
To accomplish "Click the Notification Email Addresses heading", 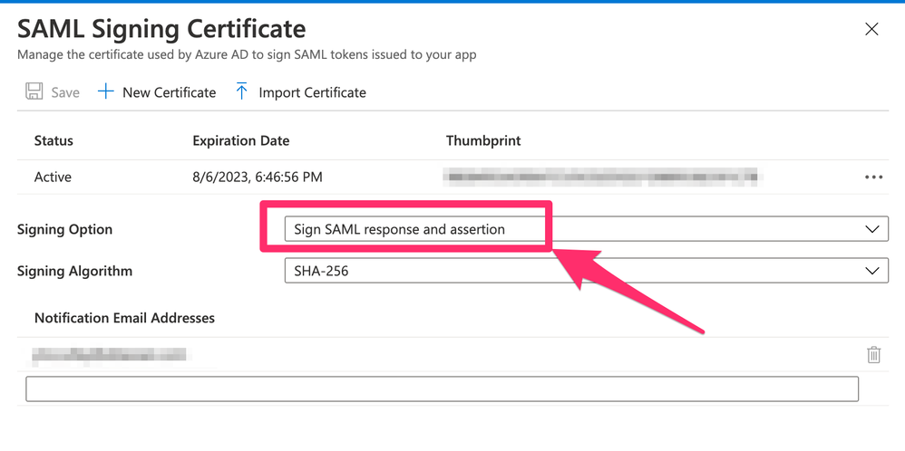I will (x=124, y=318).
